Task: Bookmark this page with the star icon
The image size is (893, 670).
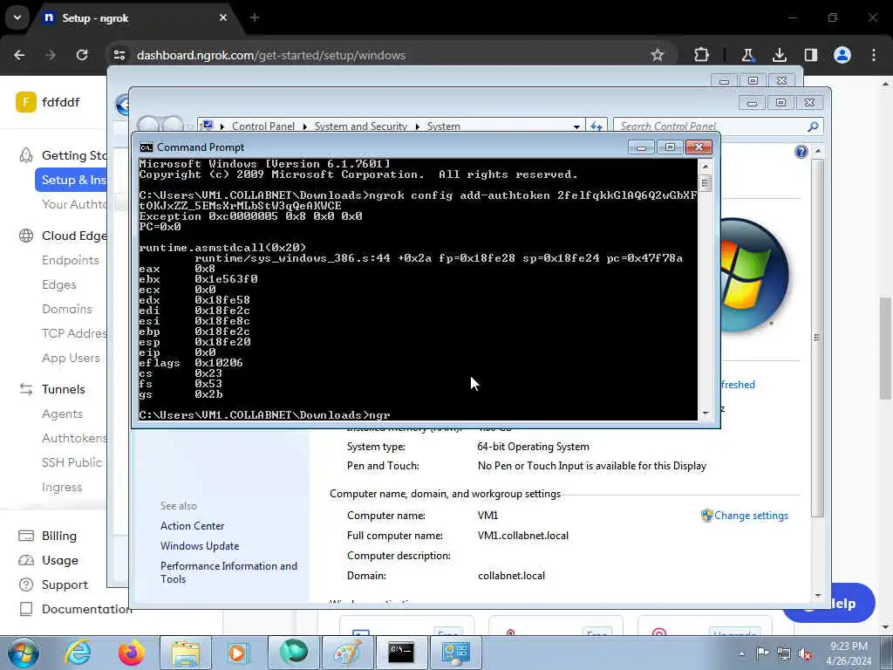Action: [658, 55]
